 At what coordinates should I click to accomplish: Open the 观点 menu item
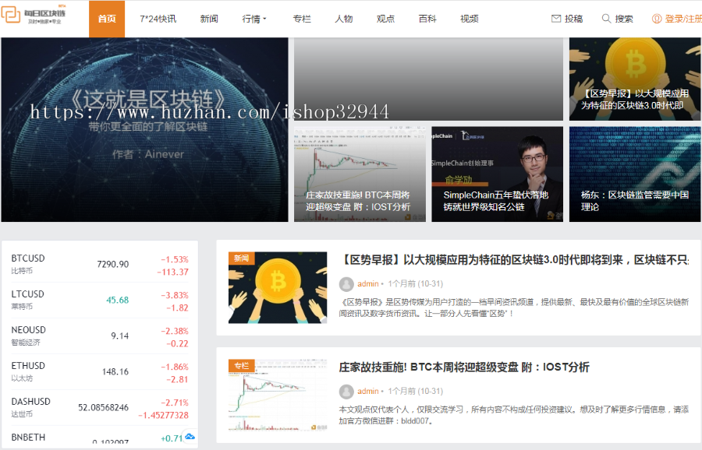385,19
